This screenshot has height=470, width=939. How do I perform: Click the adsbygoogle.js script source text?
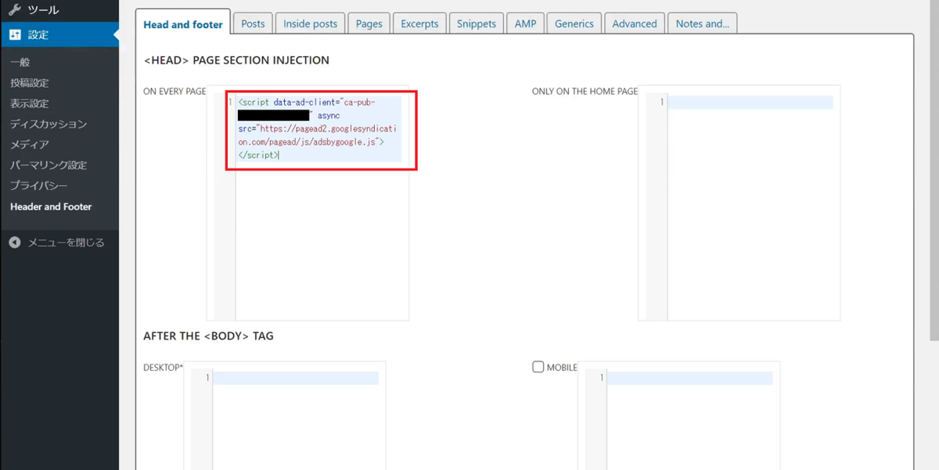pyautogui.click(x=319, y=135)
